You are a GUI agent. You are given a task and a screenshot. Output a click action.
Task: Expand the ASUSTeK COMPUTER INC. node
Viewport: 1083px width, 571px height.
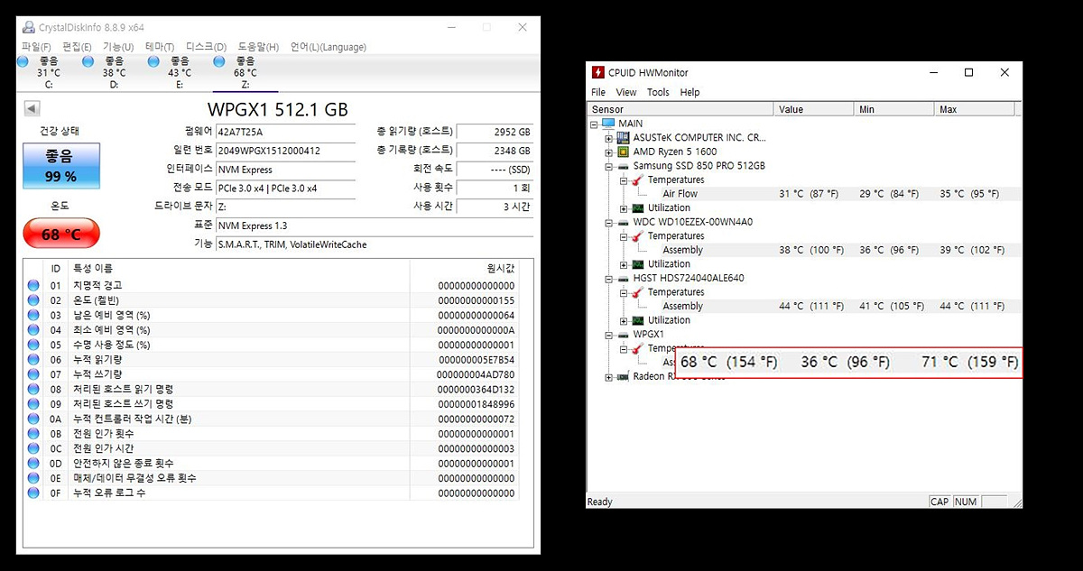pyautogui.click(x=609, y=138)
